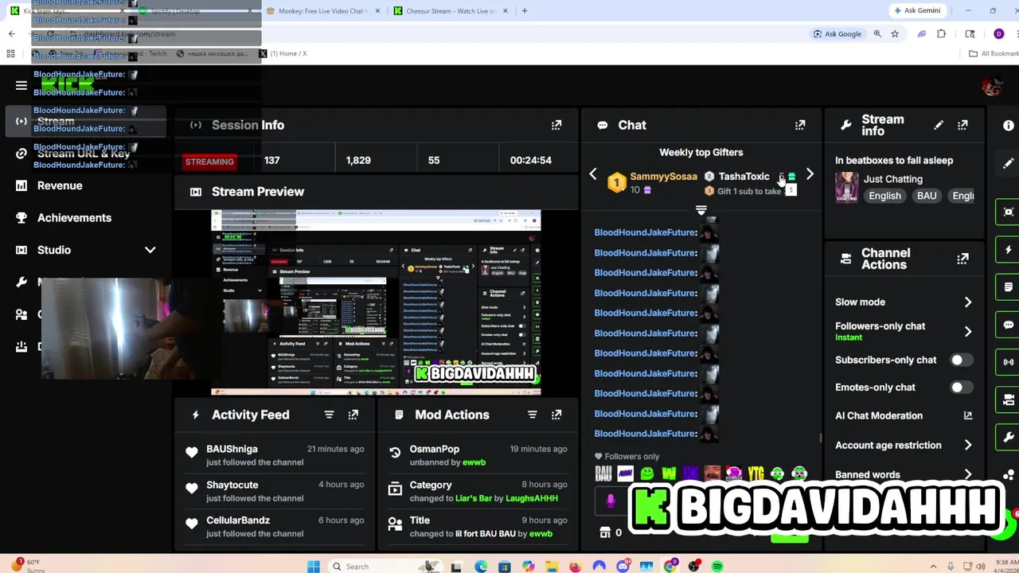The image size is (1019, 573).
Task: Open the shop icon below chat input
Action: point(605,532)
